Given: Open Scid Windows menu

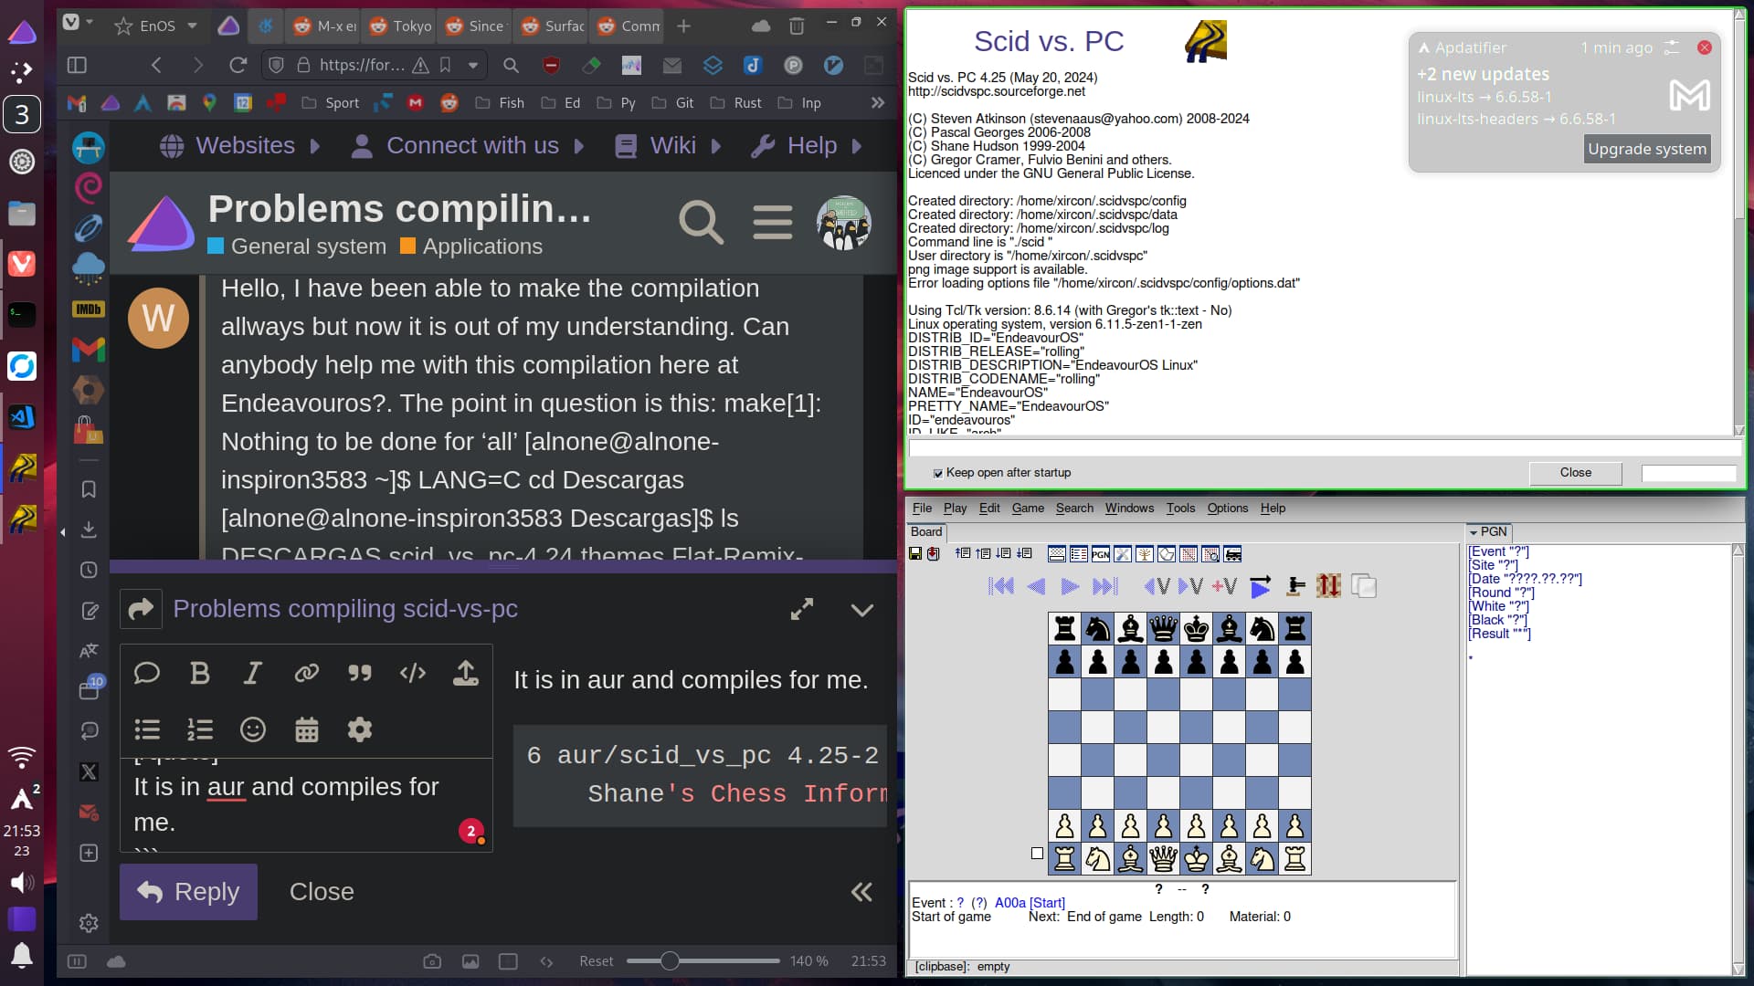Looking at the screenshot, I should tap(1129, 509).
